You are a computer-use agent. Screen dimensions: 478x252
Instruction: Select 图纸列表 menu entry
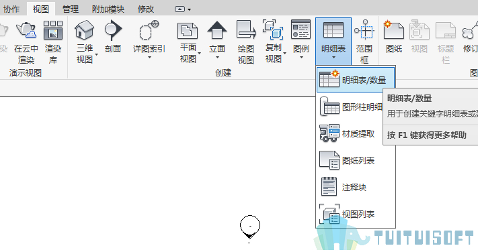click(356, 160)
